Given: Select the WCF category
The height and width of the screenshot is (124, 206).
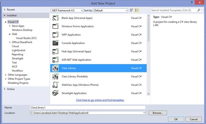Looking at the screenshot, I should pos(14,66).
